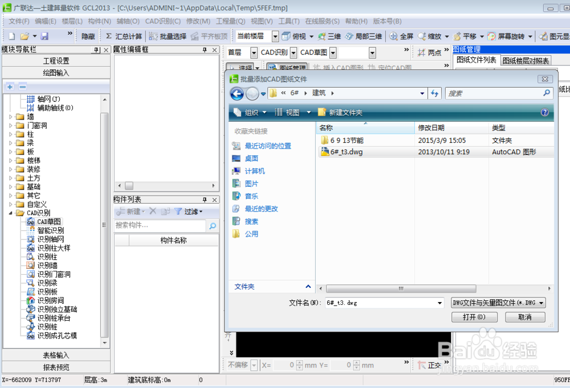Pin the 构件列表 panel
Screen dimensions: 570x388
[x=205, y=200]
